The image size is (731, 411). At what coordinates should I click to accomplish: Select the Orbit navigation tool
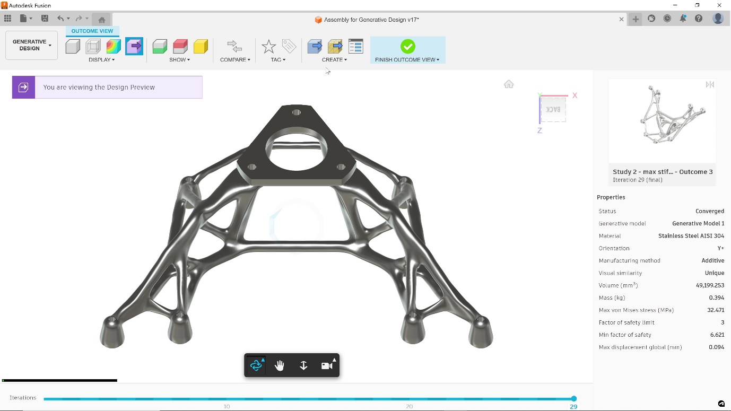point(256,365)
